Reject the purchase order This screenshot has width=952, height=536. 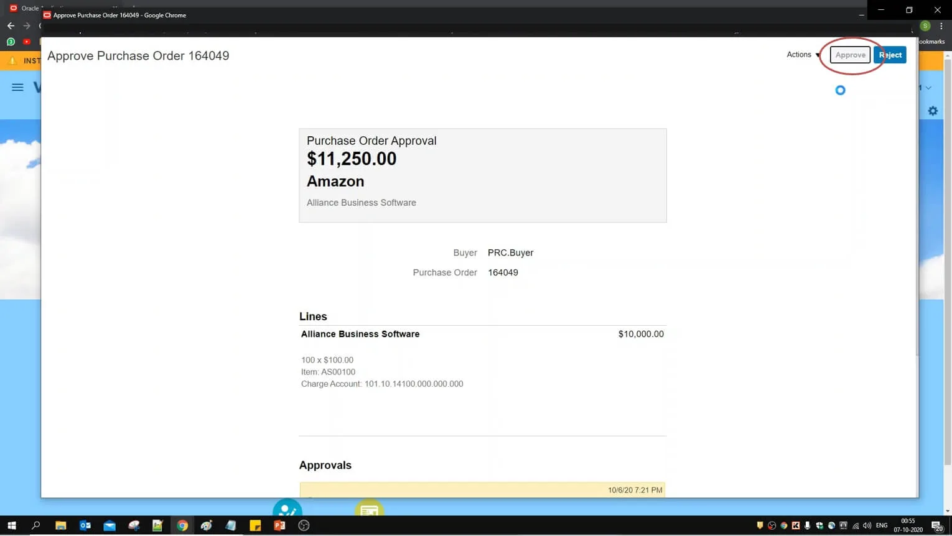[x=890, y=55]
